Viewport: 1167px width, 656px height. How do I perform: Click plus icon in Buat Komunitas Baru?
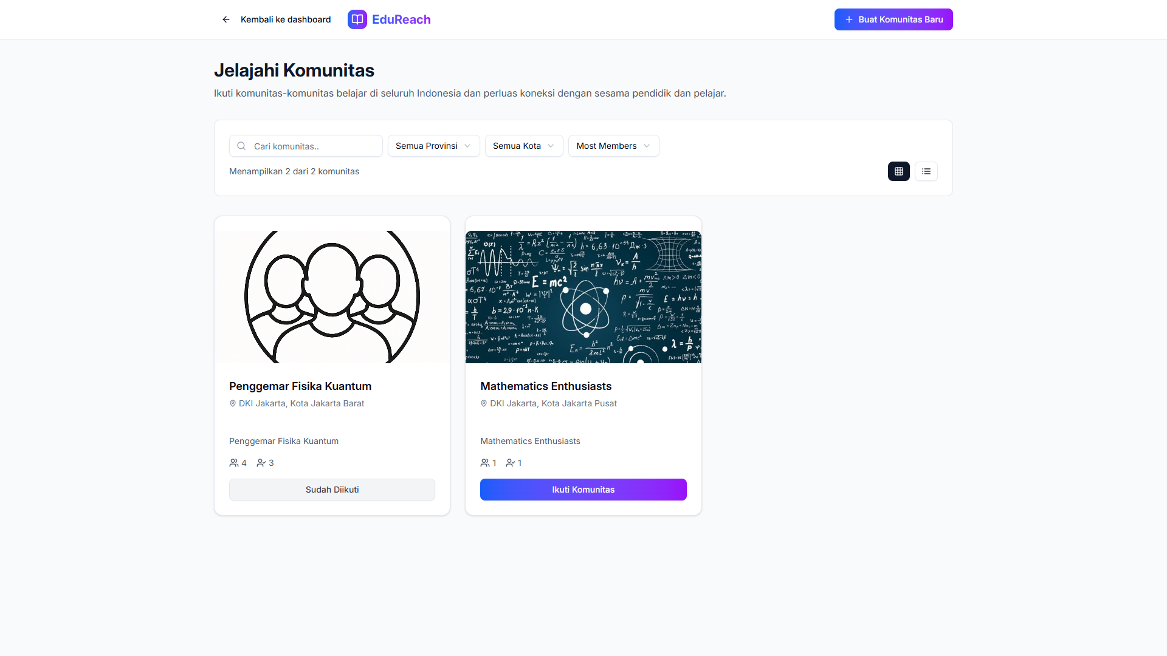click(849, 20)
